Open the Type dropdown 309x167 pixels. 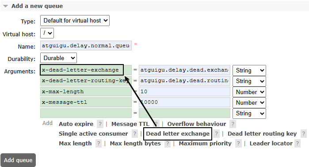tap(75, 20)
